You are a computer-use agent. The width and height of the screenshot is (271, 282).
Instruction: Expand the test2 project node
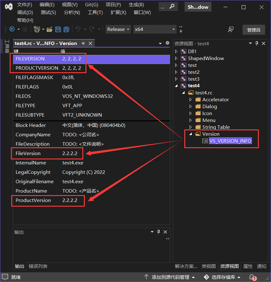176,72
